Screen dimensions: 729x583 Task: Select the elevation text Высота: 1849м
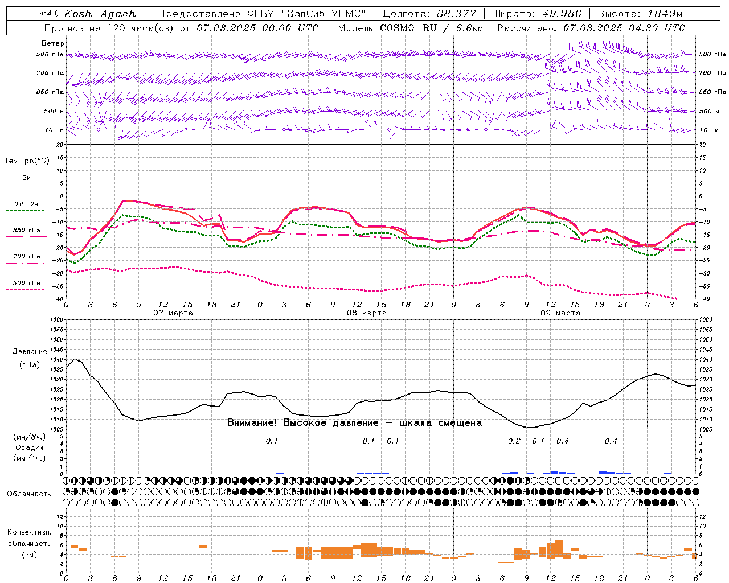tap(640, 14)
